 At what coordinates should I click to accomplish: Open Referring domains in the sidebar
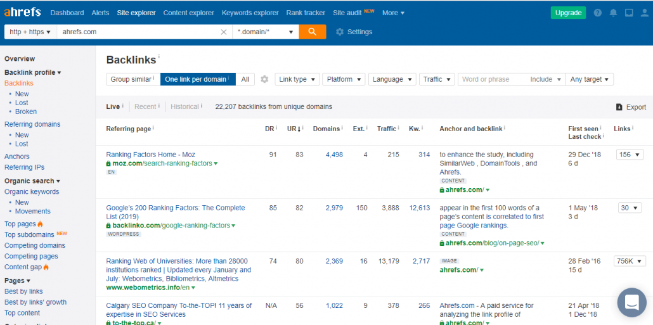pyautogui.click(x=32, y=124)
